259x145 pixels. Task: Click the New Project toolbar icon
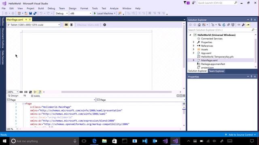(19, 13)
